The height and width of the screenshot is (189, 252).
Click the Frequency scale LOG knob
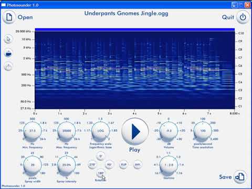pyautogui.click(x=101, y=131)
